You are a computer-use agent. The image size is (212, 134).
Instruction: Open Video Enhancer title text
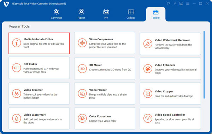pyautogui.click(x=165, y=65)
